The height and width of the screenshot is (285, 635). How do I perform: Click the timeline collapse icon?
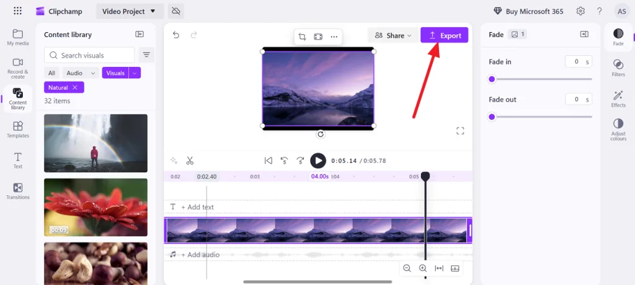click(455, 268)
